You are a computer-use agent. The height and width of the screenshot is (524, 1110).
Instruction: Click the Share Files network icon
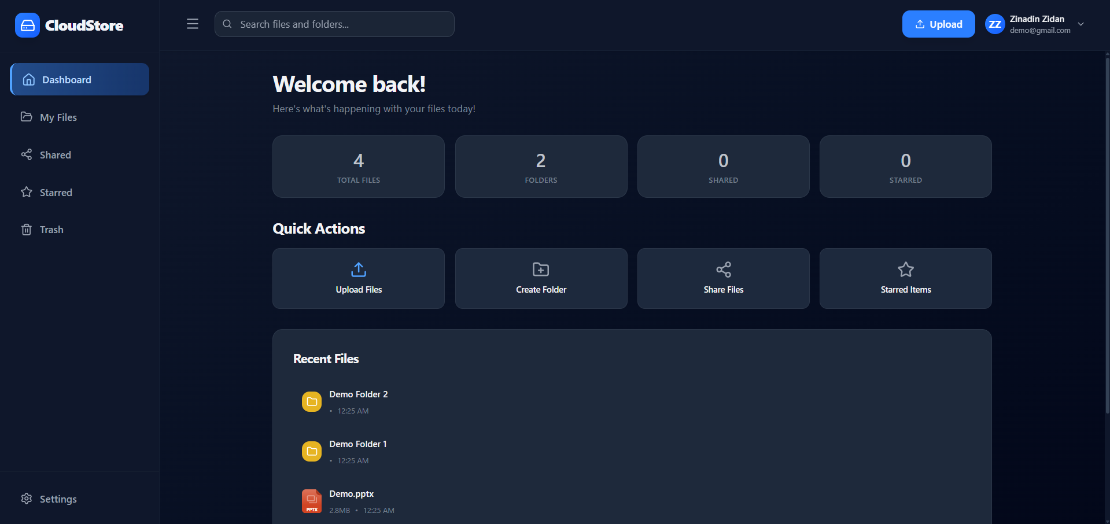coord(723,270)
